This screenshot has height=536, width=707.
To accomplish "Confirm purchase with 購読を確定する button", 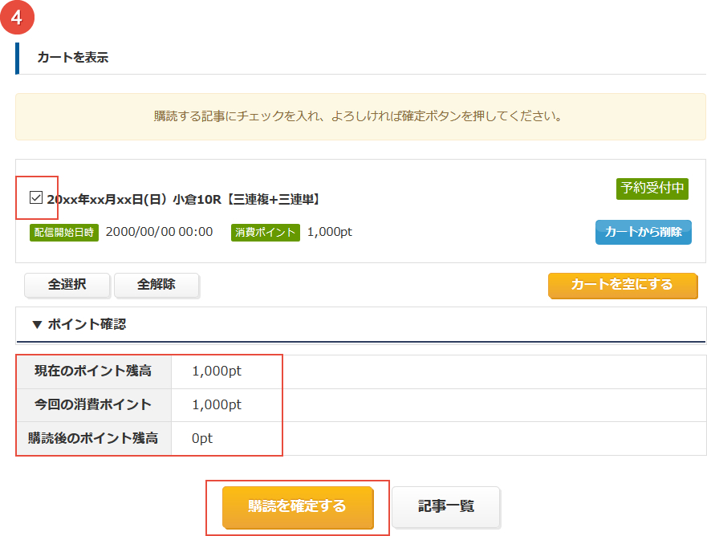I will click(297, 506).
